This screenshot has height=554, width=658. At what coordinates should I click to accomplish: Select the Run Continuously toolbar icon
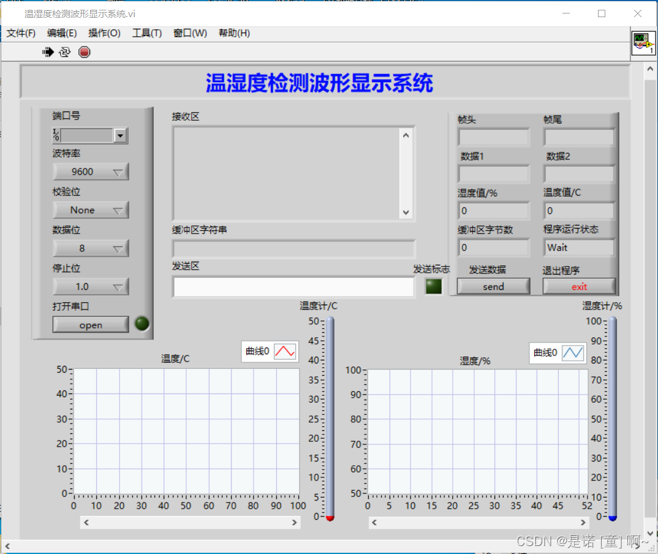pyautogui.click(x=66, y=52)
